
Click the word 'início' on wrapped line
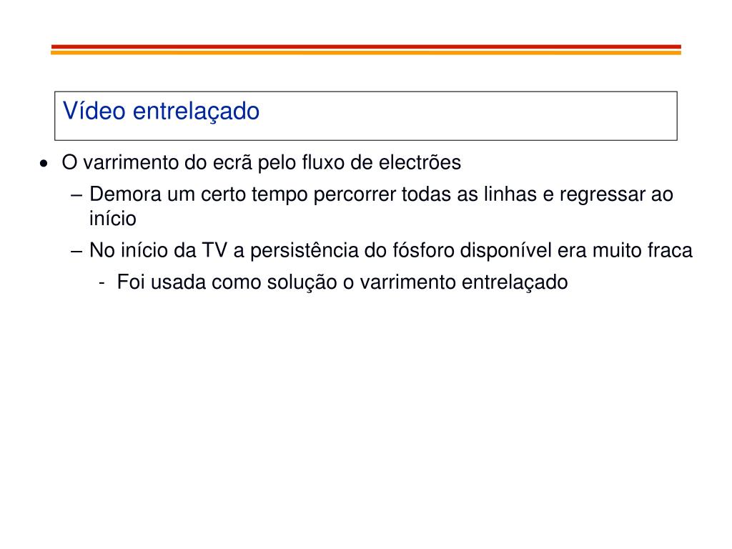click(112, 219)
